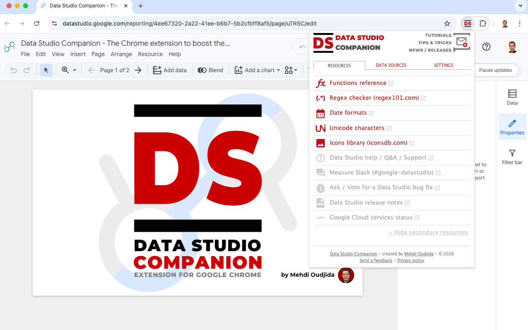This screenshot has width=528, height=330.
Task: Open Icons library (iconsdb.com) link
Action: 368,143
